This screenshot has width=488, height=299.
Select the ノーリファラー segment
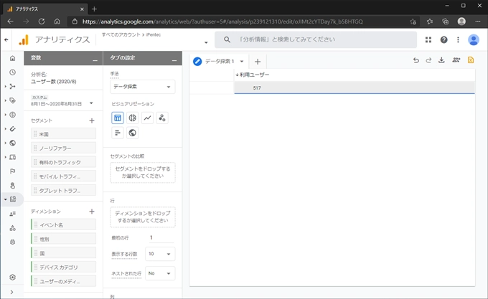[x=63, y=148]
